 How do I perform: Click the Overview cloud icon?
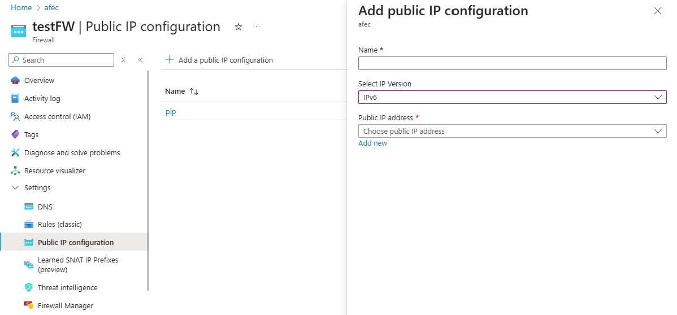pos(16,80)
